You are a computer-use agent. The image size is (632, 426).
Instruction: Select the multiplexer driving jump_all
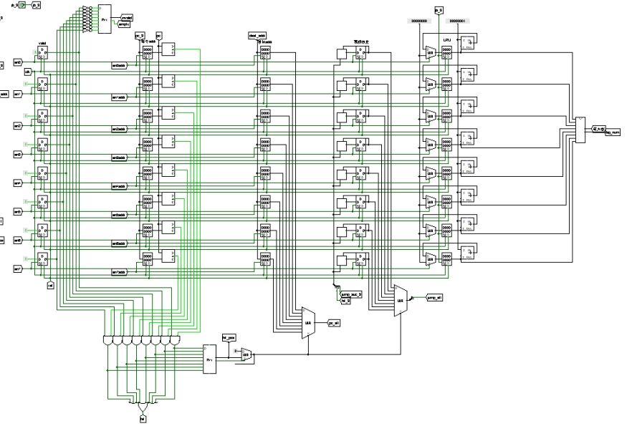click(401, 301)
